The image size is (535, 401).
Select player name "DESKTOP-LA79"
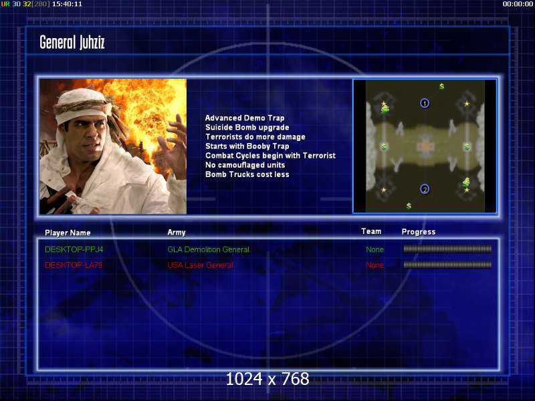click(x=74, y=265)
